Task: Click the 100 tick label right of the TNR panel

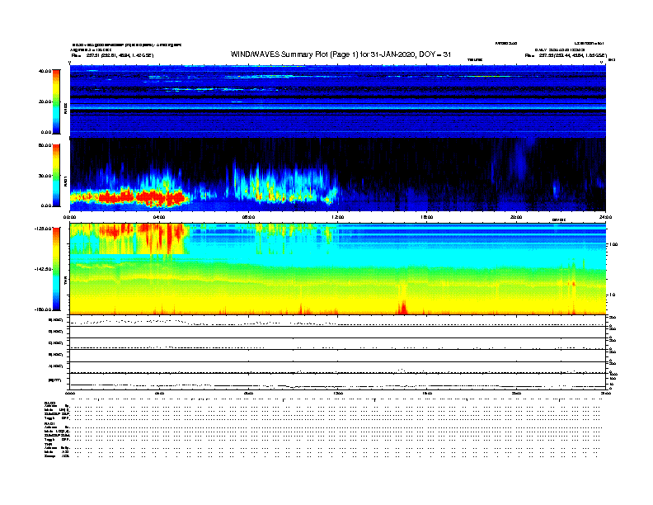Action: [x=613, y=244]
